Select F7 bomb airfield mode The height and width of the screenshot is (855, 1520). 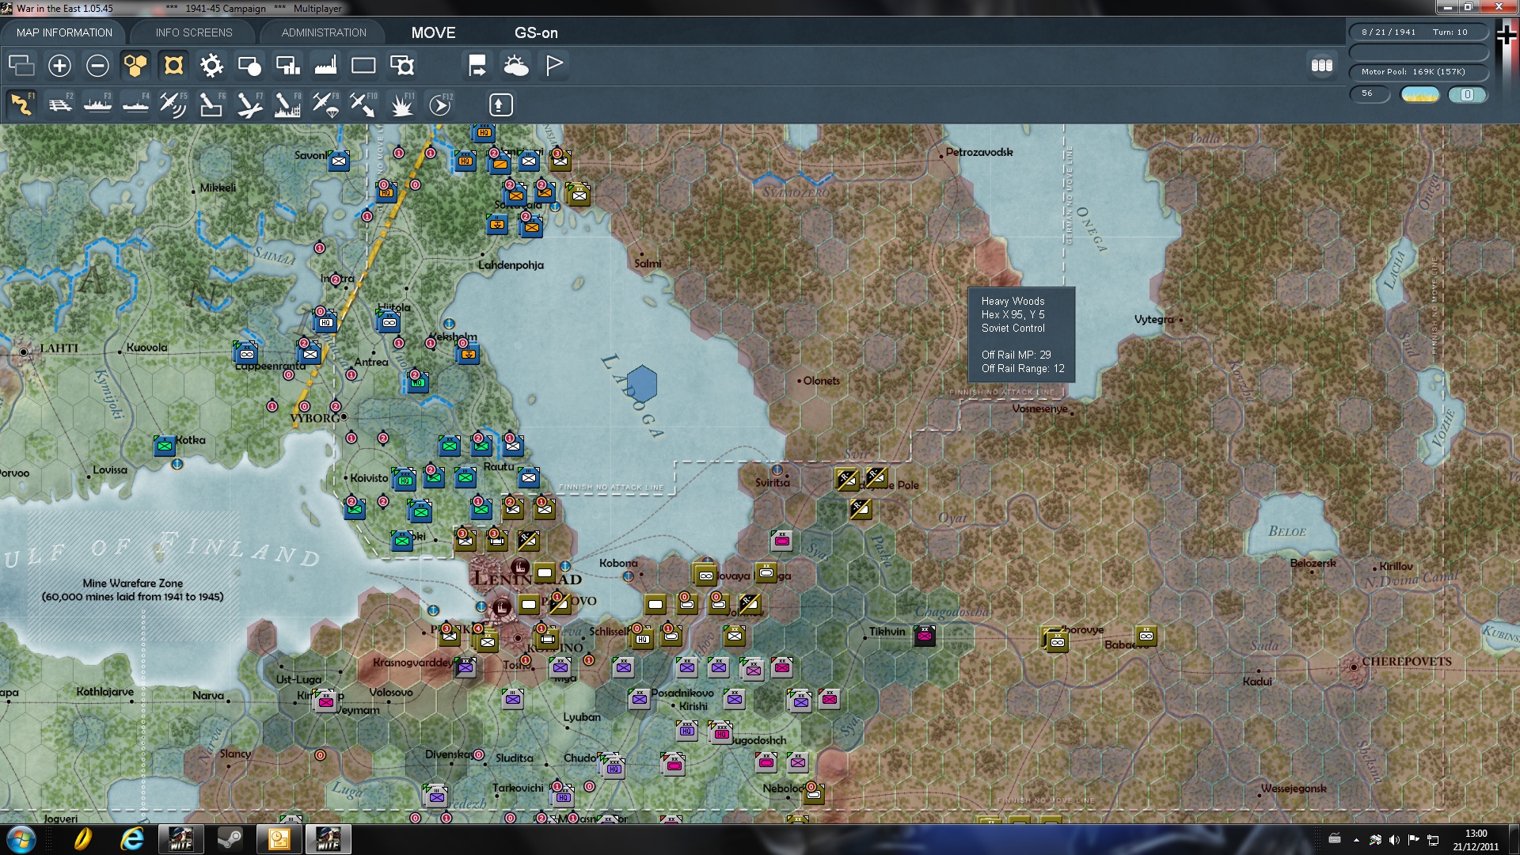249,104
